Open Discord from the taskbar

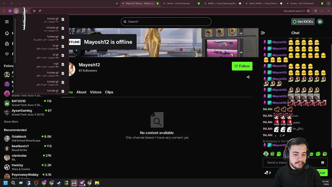pos(82,183)
